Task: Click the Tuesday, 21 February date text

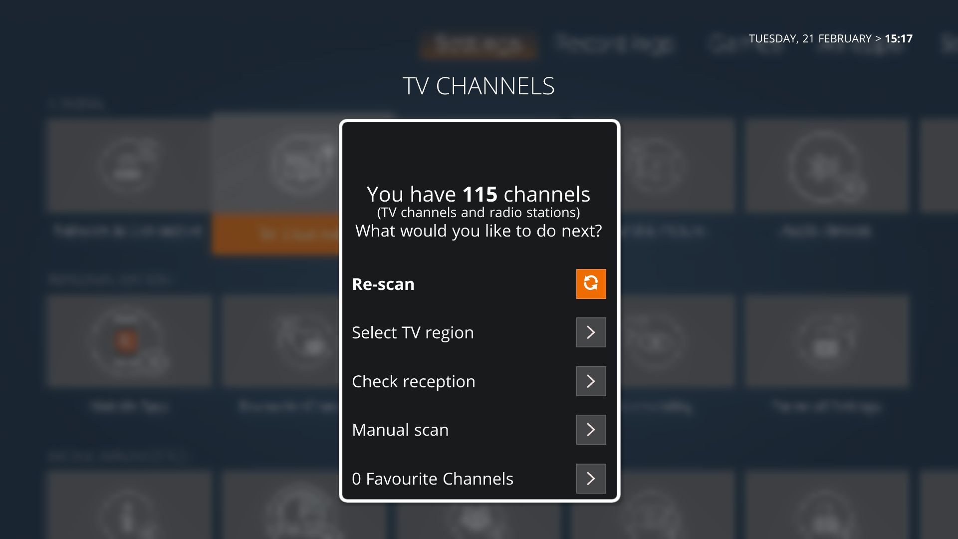Action: click(810, 38)
